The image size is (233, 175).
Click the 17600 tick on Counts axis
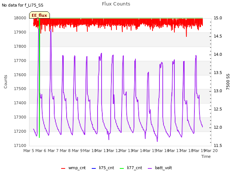20,75
